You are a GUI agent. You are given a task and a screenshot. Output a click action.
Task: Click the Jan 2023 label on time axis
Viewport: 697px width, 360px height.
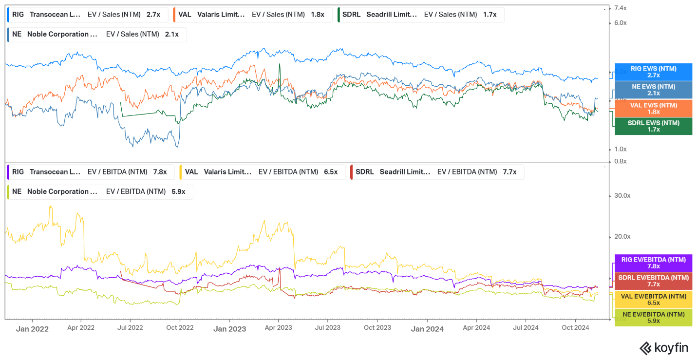click(x=229, y=329)
